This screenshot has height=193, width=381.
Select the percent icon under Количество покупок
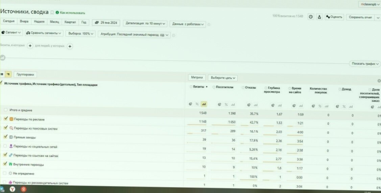pyautogui.click(x=320, y=106)
